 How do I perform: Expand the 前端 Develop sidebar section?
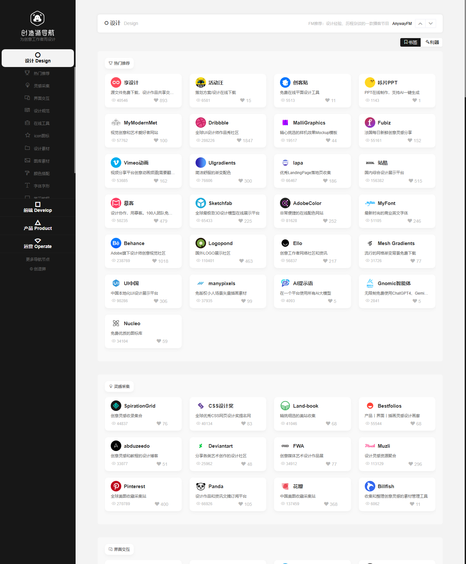pos(37,207)
